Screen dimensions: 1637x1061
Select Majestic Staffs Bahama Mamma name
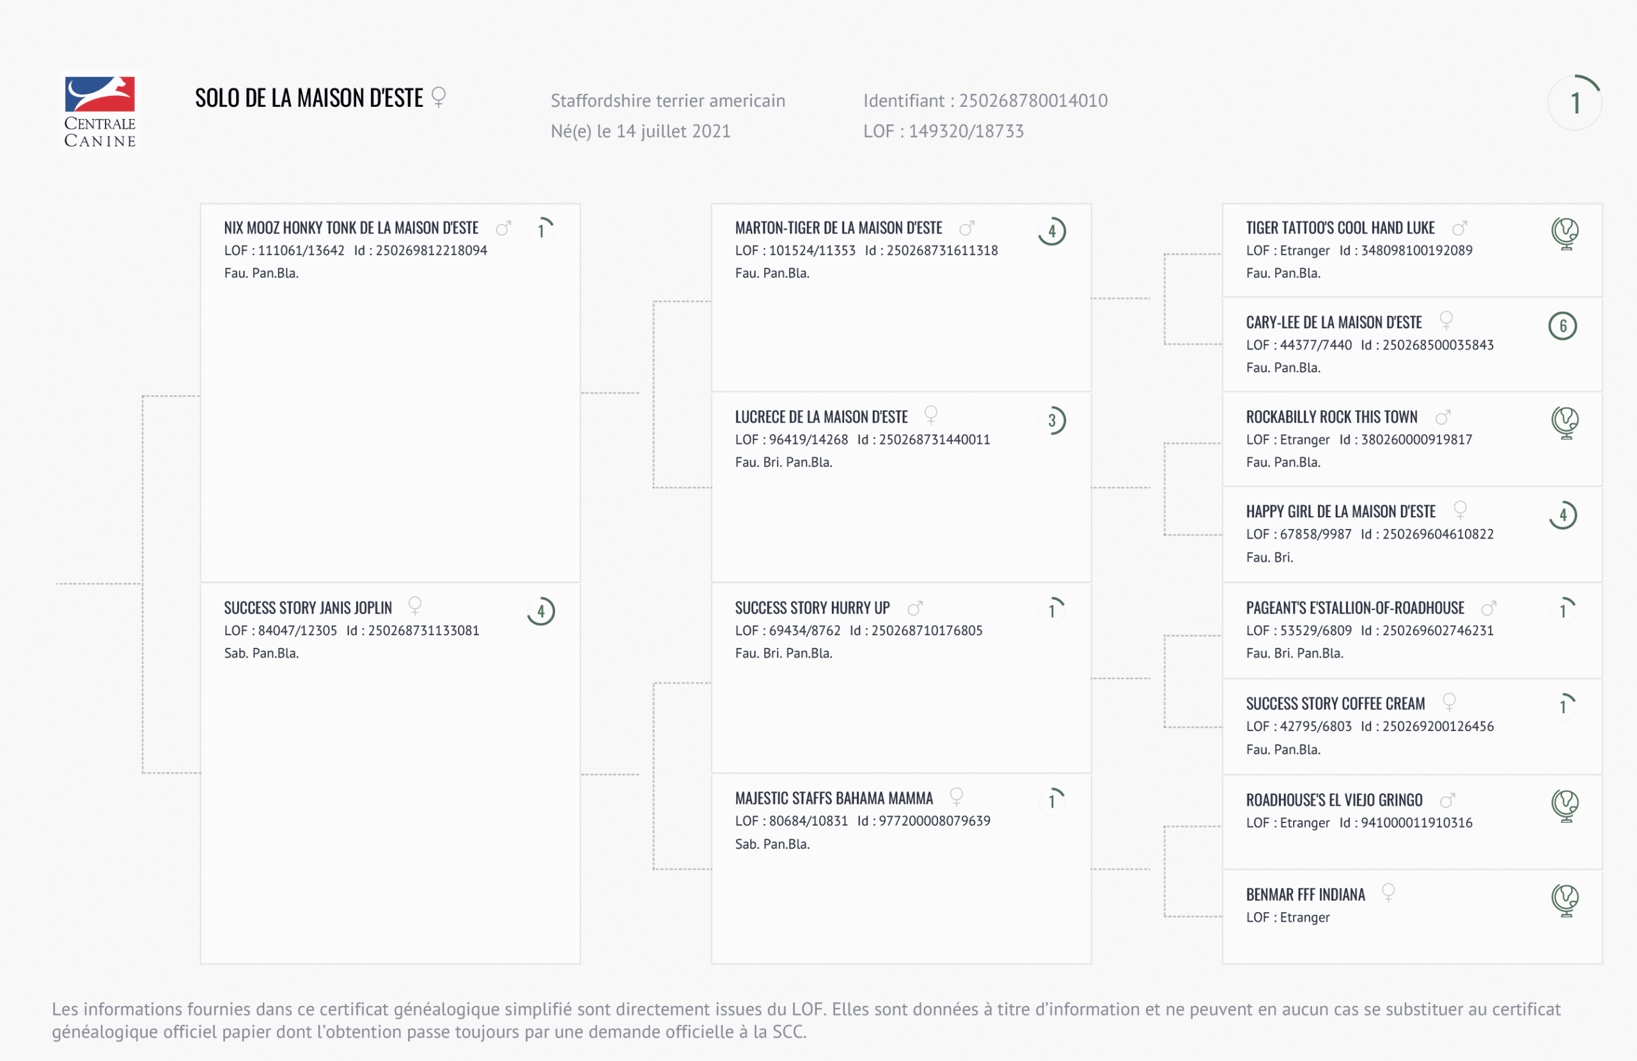pos(834,798)
